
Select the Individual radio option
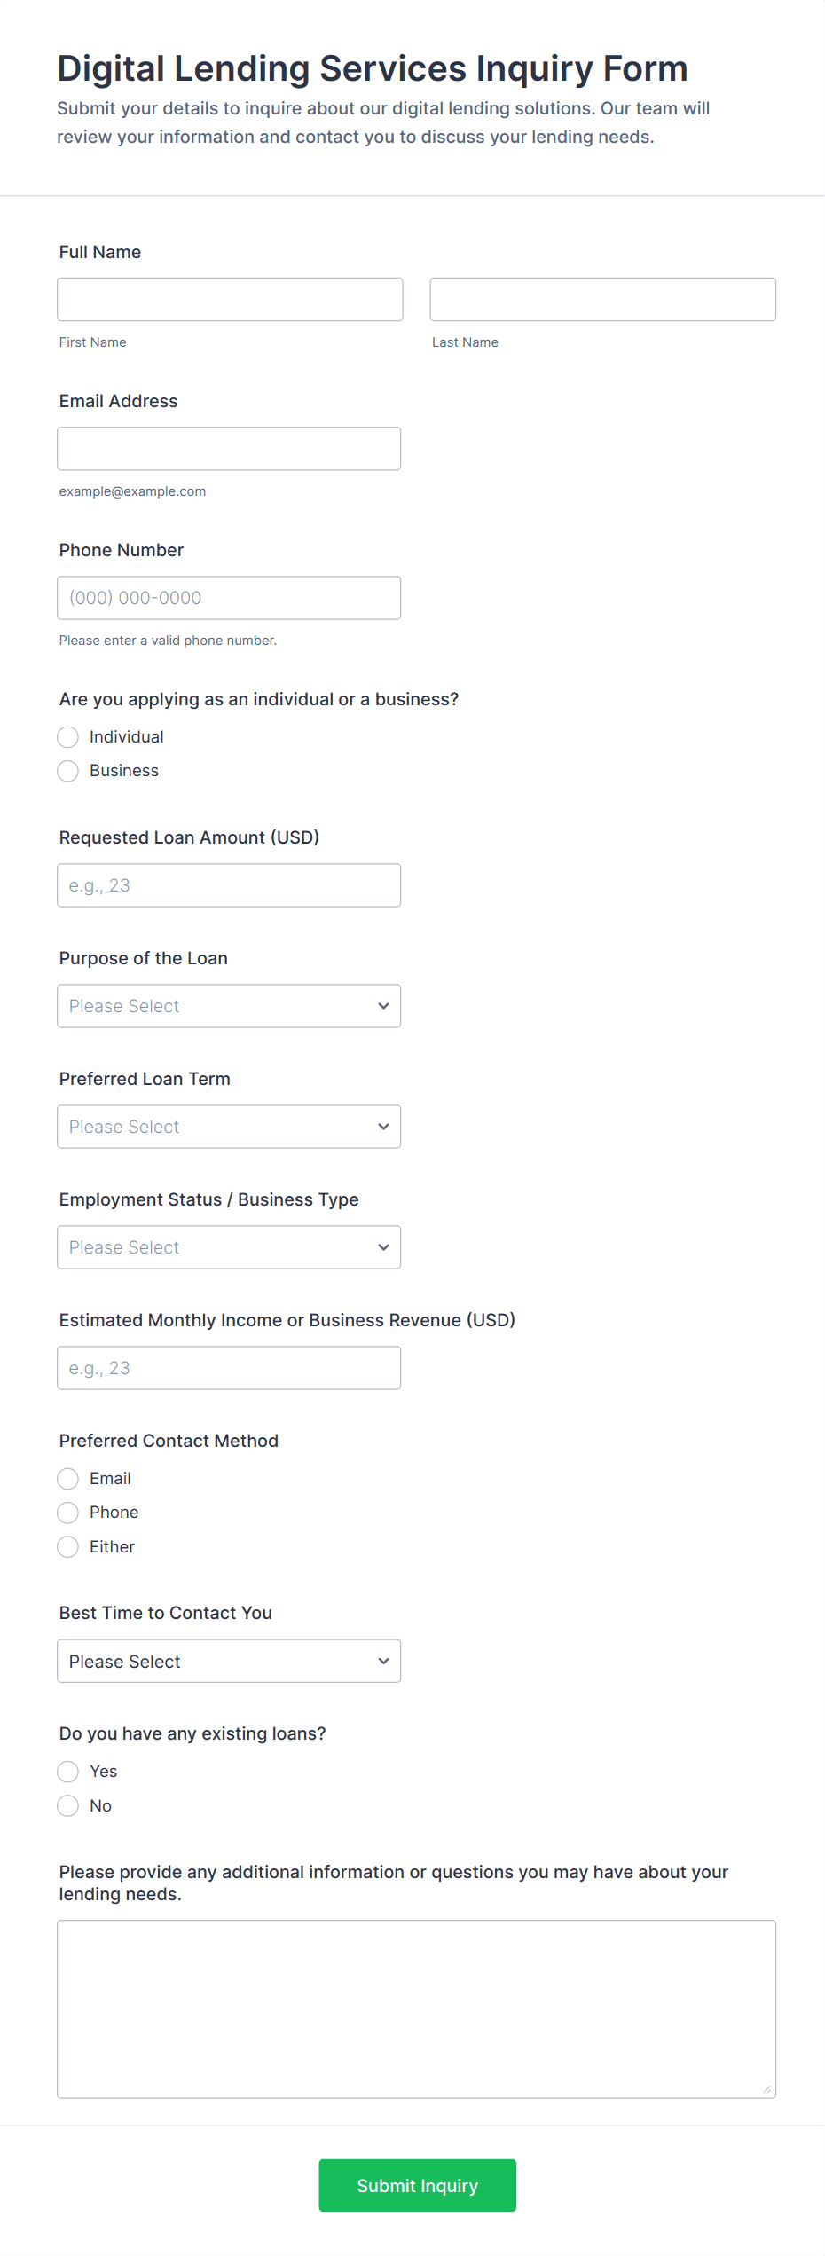click(x=68, y=737)
